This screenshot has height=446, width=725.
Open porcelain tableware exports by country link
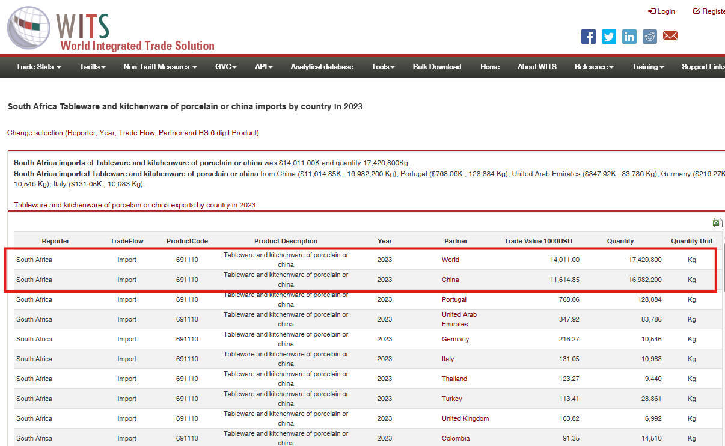135,205
